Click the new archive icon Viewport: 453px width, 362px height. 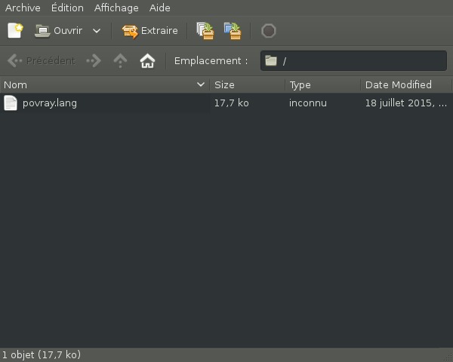pos(15,31)
